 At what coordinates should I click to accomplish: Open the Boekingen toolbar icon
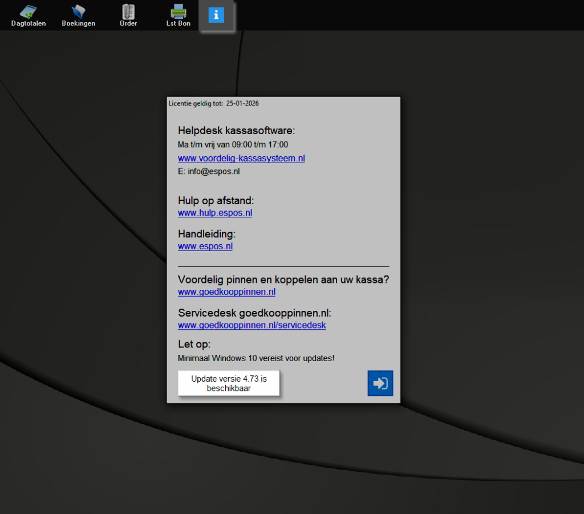tap(79, 15)
